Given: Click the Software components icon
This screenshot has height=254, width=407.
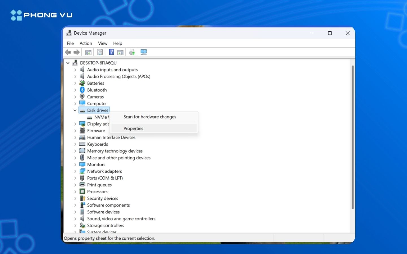Looking at the screenshot, I should click(83, 205).
